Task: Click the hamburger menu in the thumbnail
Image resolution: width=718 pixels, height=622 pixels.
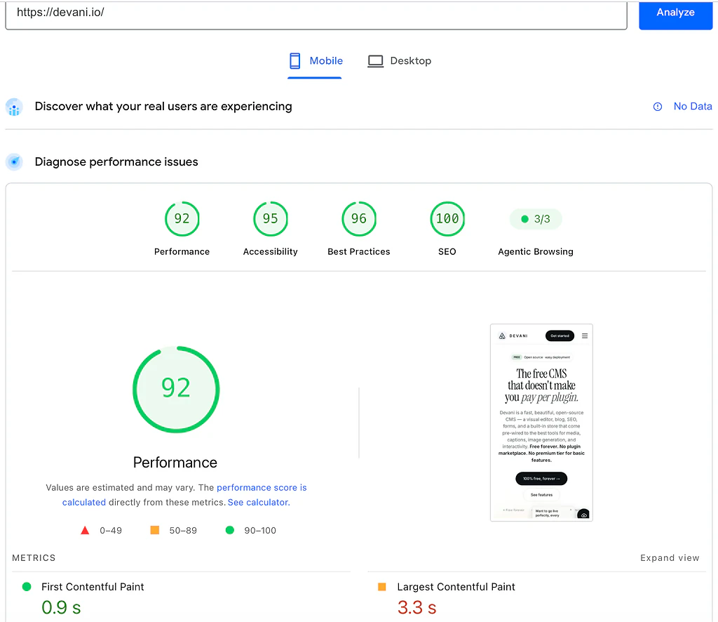Action: [585, 336]
